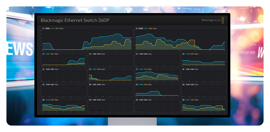Open the port 7 traffic graph
The height and width of the screenshot is (132, 270).
coord(157,76)
